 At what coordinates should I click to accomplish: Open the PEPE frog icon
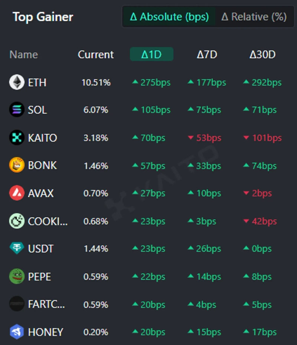[17, 276]
